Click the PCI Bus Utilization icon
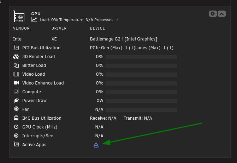The width and height of the screenshot is (237, 163). point(16,48)
